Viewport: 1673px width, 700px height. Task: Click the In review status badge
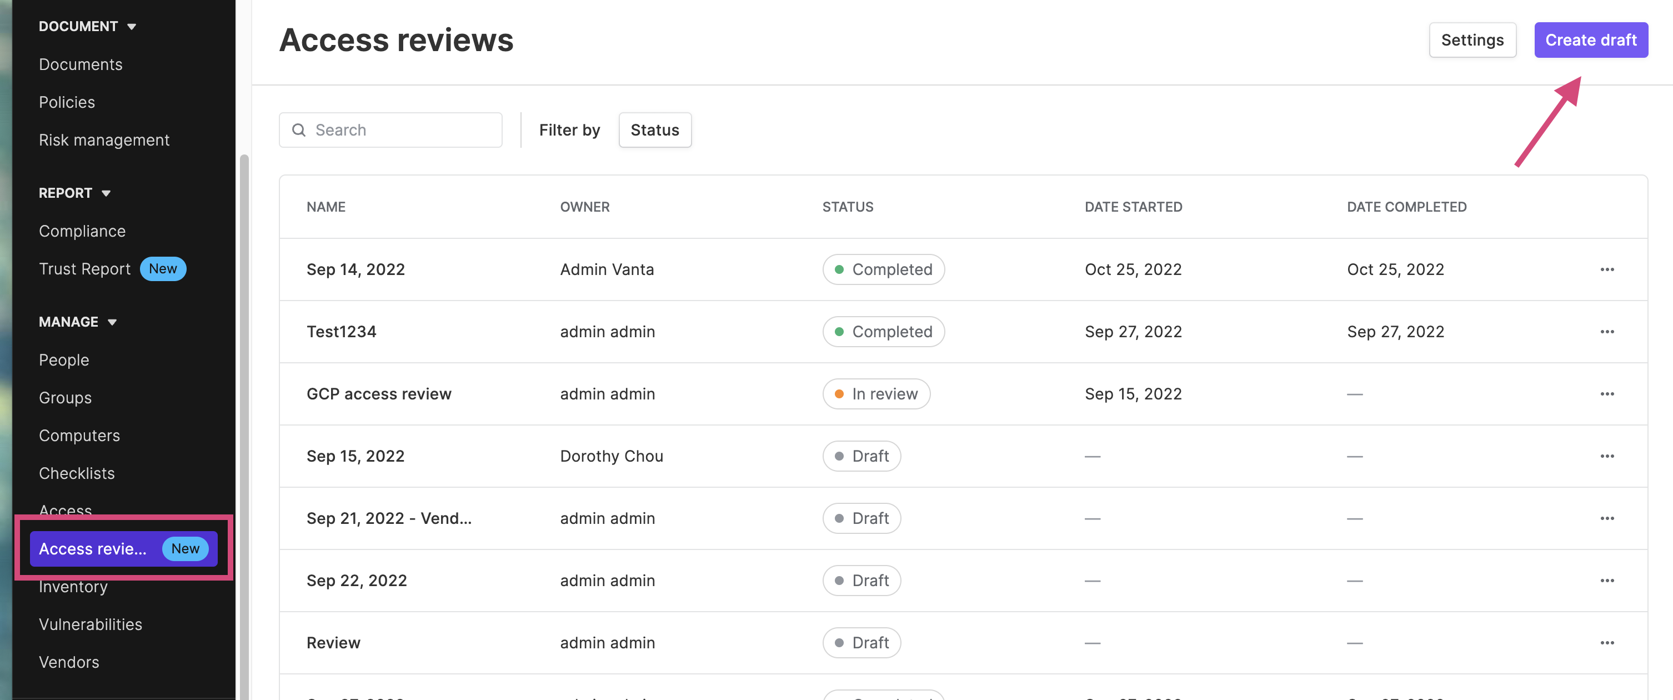click(x=876, y=394)
